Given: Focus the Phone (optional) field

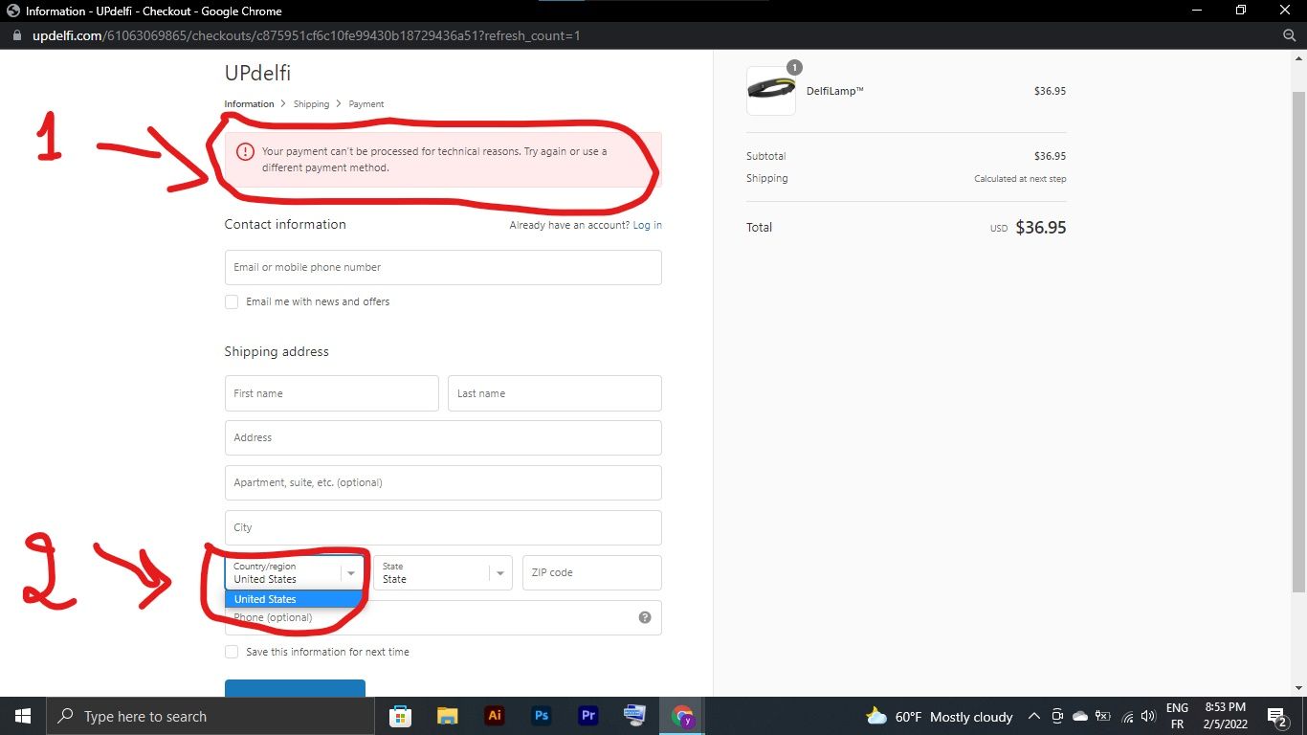Looking at the screenshot, I should pyautogui.click(x=443, y=617).
